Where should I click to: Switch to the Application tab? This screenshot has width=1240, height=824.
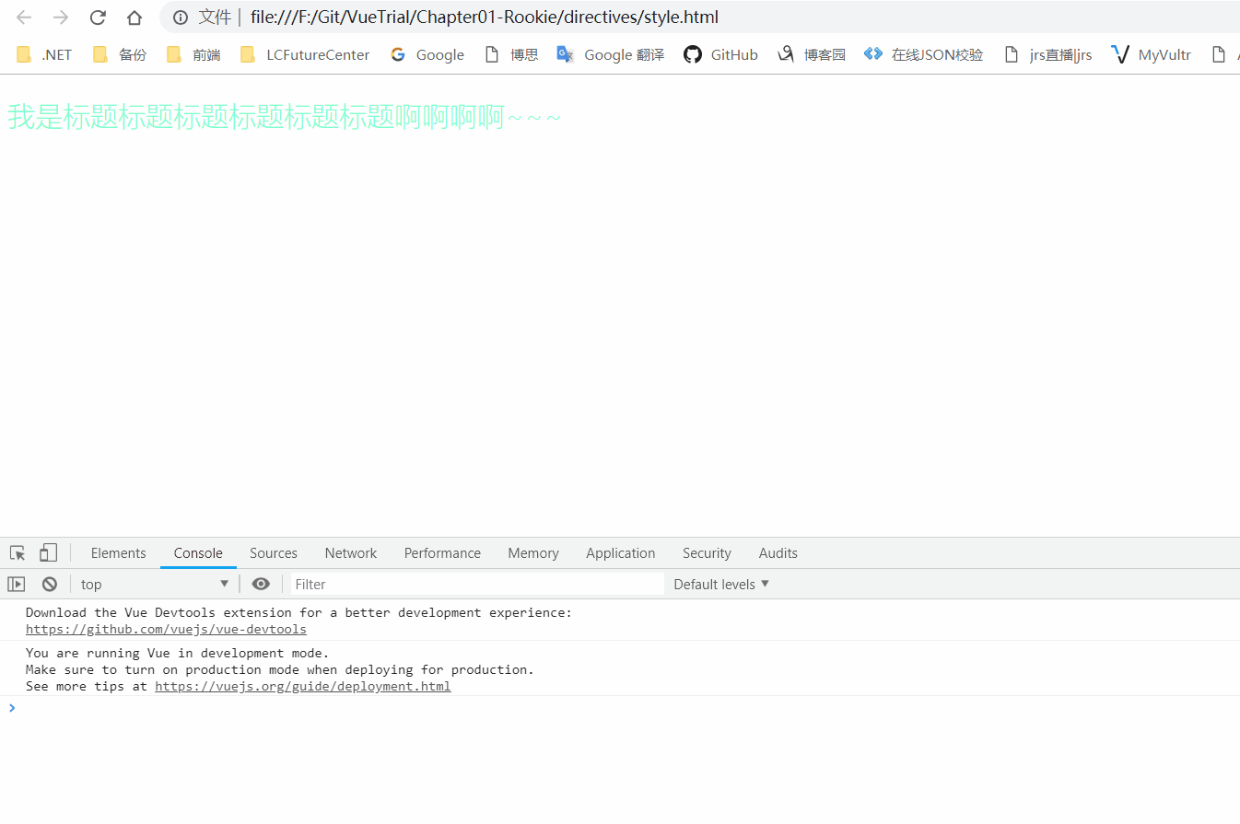point(621,553)
